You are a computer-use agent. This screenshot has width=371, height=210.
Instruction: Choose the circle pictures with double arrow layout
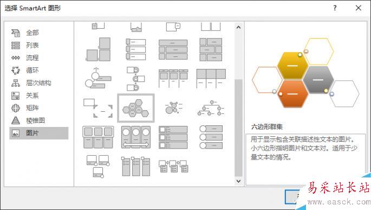(136, 137)
